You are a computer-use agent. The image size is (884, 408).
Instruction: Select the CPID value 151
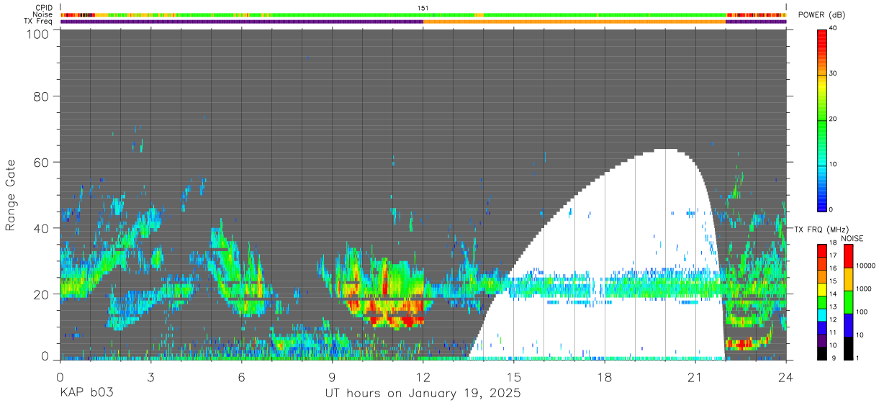click(x=423, y=8)
